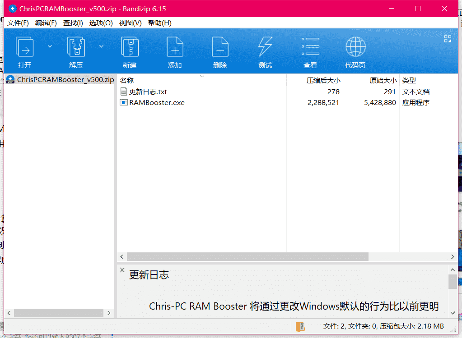Click the application icon of RAMBooster.exe
Image resolution: width=462 pixels, height=338 pixels.
click(x=124, y=102)
